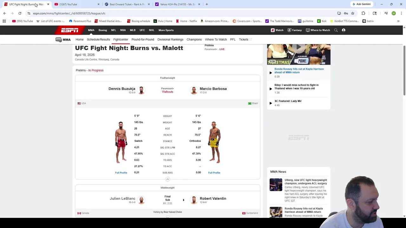Open the Chrome apps grid icon
The height and width of the screenshot is (228, 406).
tap(4, 21)
